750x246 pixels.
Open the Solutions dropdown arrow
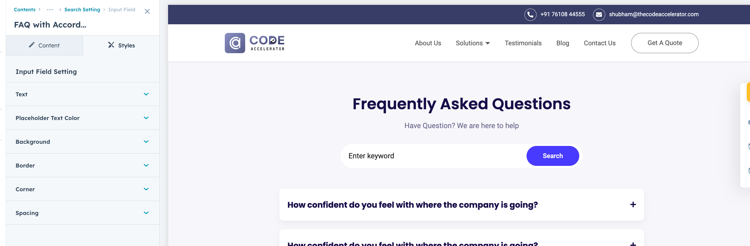tap(488, 43)
